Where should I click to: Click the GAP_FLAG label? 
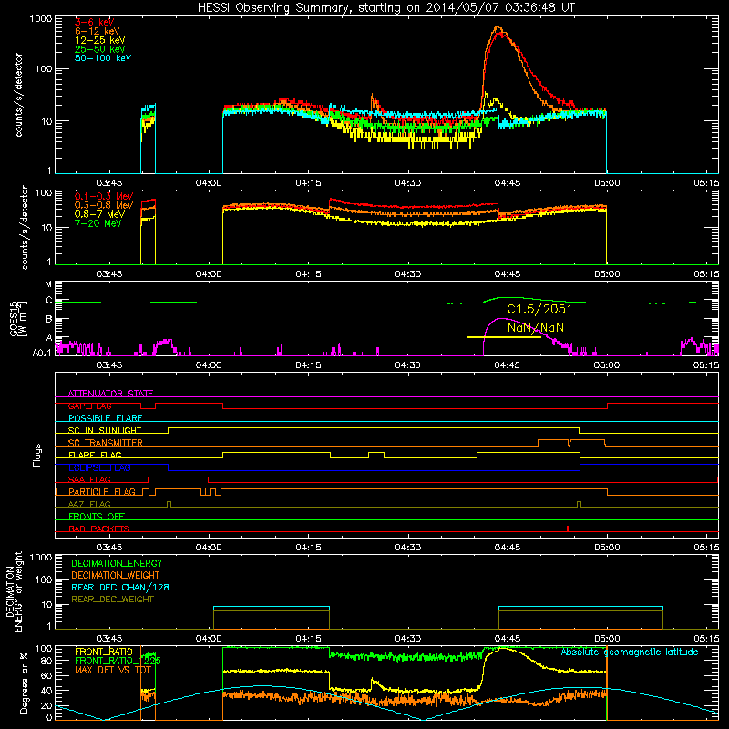point(89,406)
